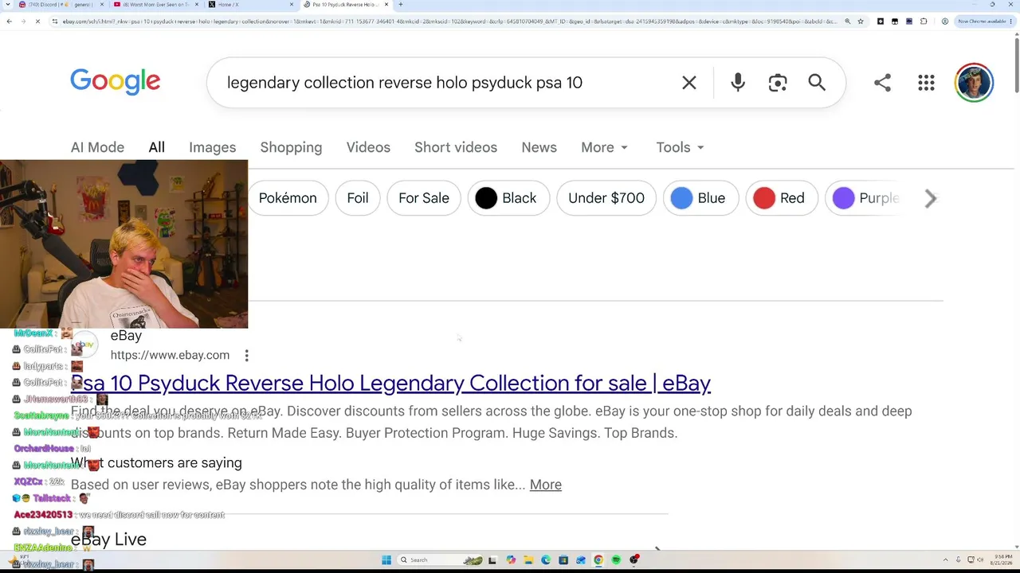Switch to the Home / X browser tab

[x=251, y=5]
